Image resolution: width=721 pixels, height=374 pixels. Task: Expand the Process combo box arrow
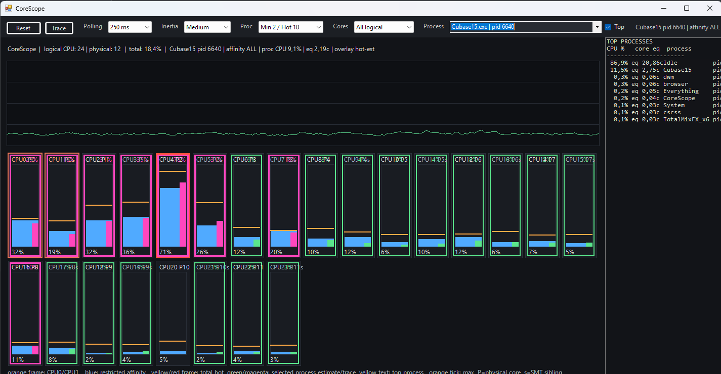coord(597,27)
